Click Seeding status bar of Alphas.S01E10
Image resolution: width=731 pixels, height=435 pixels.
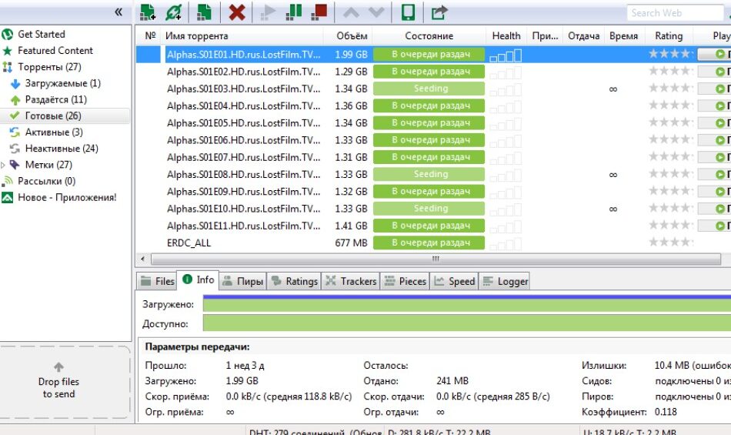click(429, 209)
